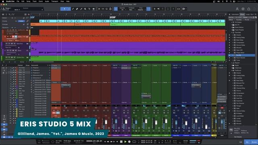Click the Fast Forward transport button
The image size is (258, 145).
[111, 141]
